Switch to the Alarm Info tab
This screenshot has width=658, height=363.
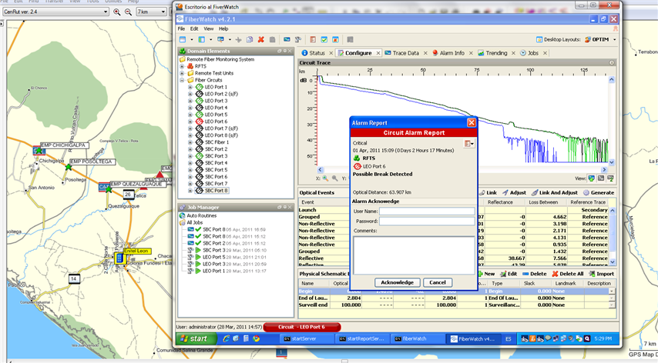click(x=448, y=53)
